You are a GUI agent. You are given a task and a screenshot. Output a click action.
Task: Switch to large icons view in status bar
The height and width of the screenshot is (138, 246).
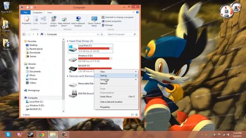pos(137,115)
